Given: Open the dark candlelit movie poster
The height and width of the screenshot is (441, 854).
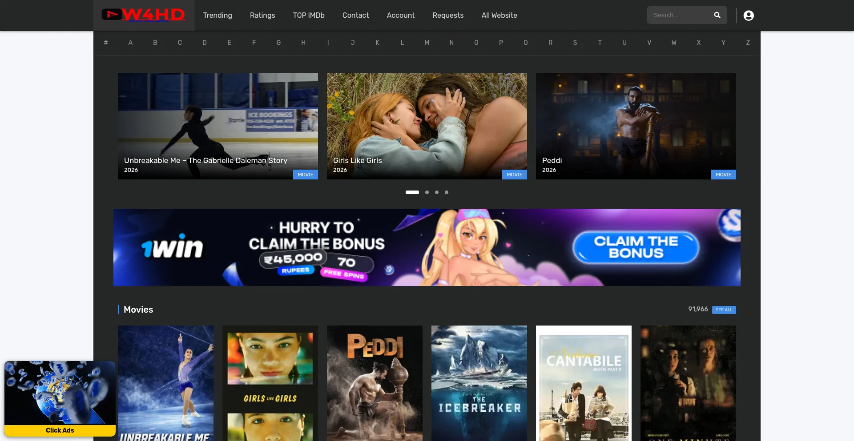Looking at the screenshot, I should point(688,383).
